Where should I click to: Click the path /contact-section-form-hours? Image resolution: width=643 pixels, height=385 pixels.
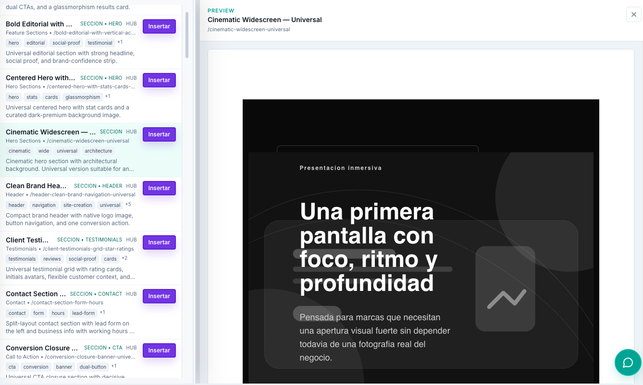click(x=67, y=302)
